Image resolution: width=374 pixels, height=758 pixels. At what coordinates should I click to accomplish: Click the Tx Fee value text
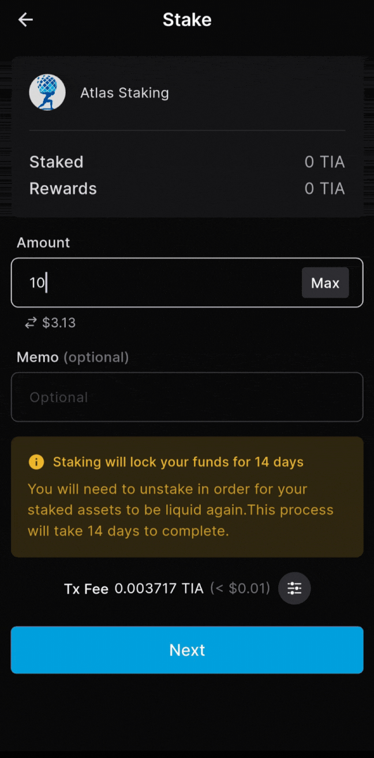click(x=159, y=588)
